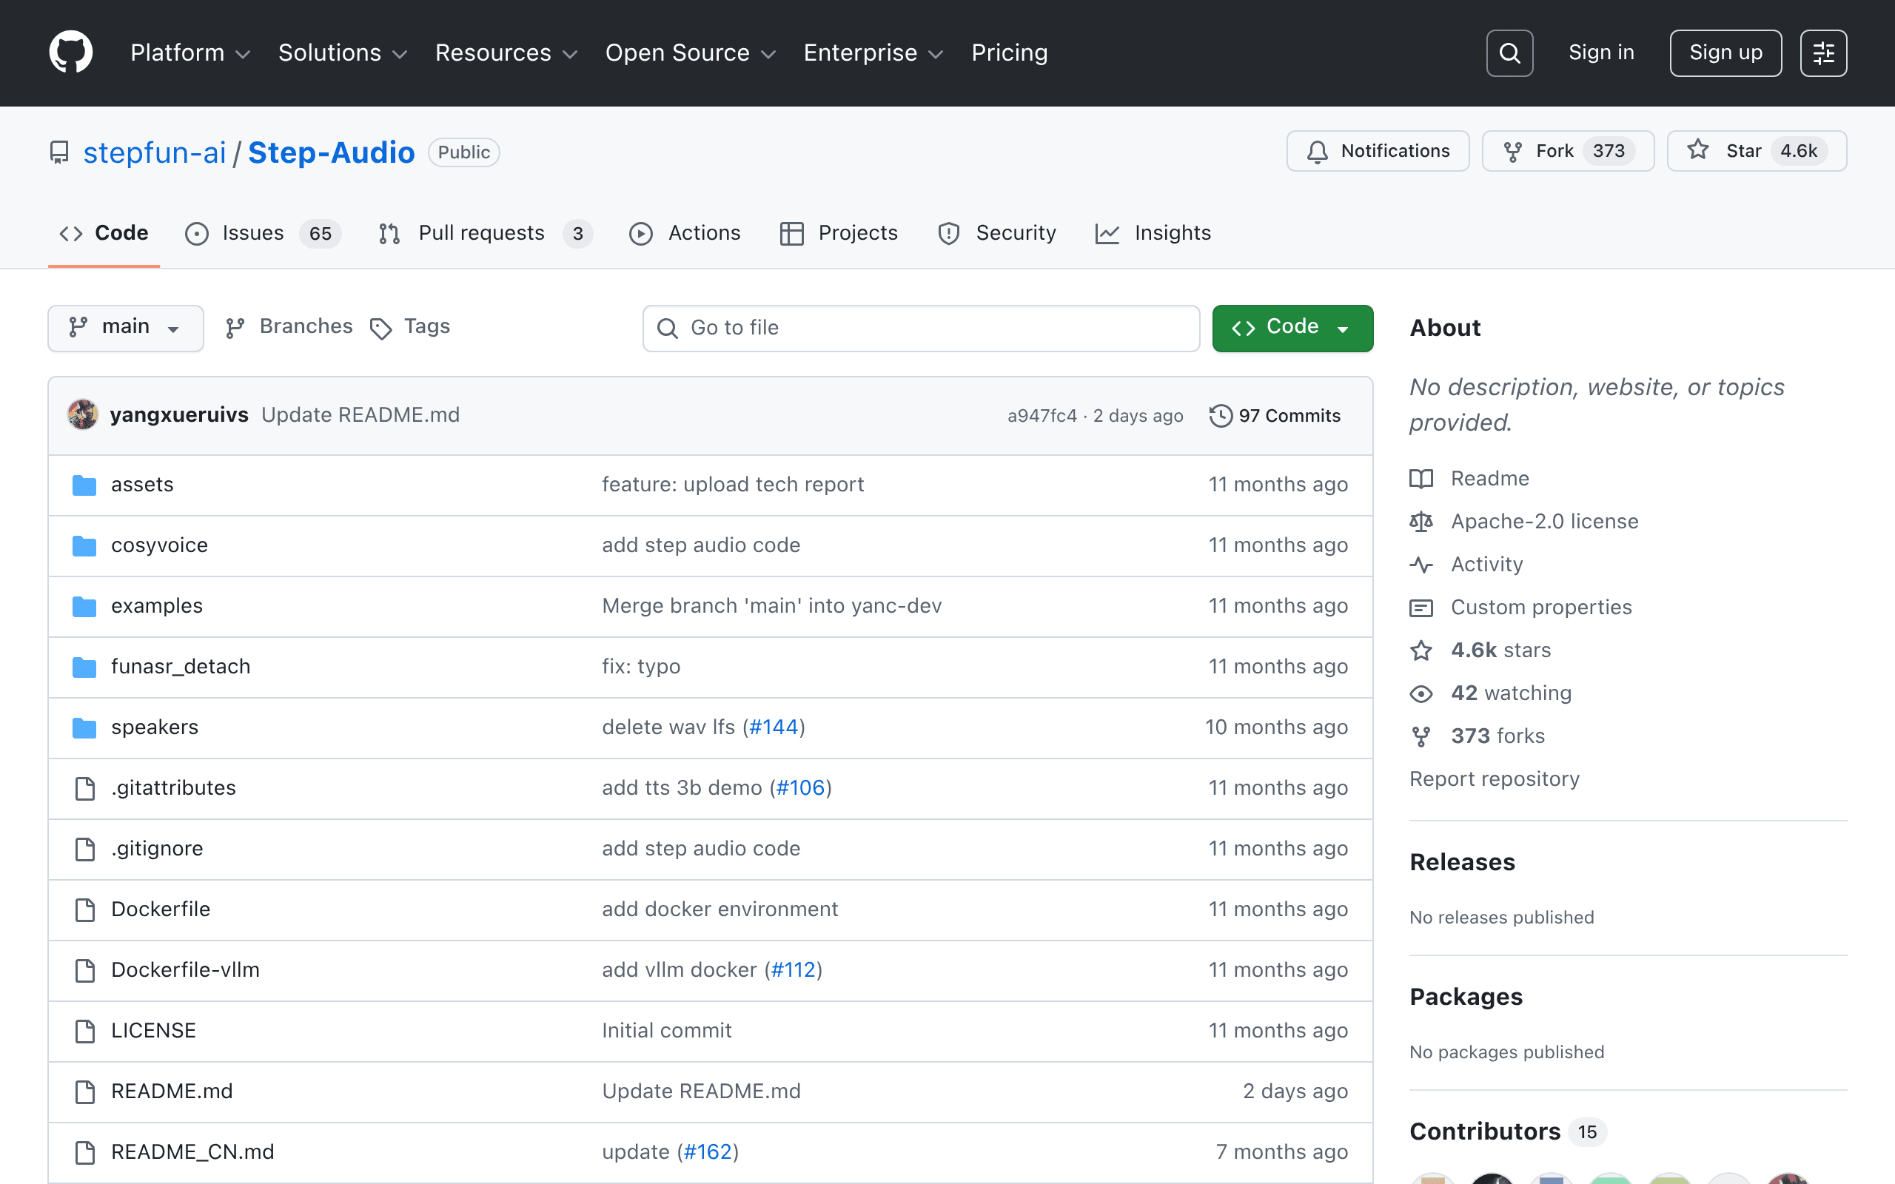This screenshot has height=1184, width=1895.
Task: Click the Go to file search field
Action: (921, 328)
